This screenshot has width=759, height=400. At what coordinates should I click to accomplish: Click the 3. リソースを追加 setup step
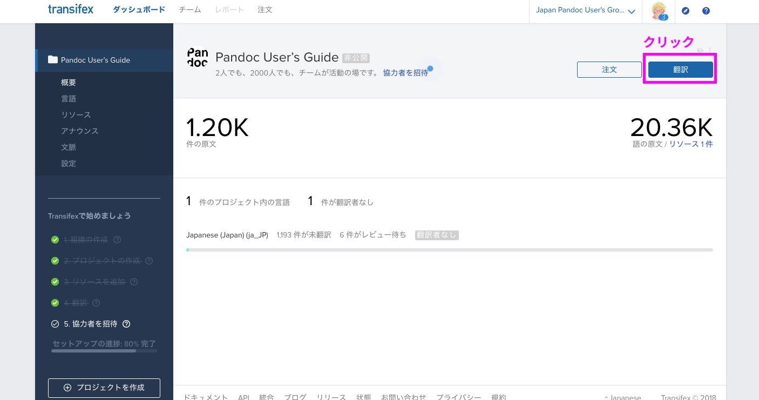coord(94,282)
